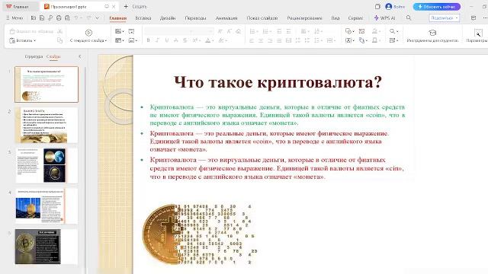Activate Format Painter (Формат по образцу)

coord(31,31)
